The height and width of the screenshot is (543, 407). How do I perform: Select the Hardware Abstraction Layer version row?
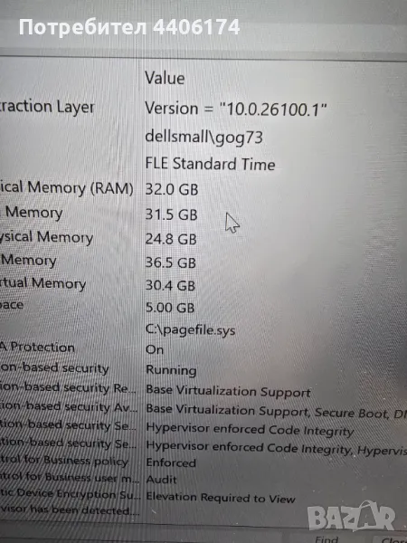click(x=203, y=108)
